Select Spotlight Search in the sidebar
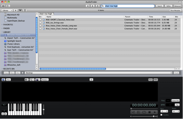This screenshot has width=183, height=119. 14,41
